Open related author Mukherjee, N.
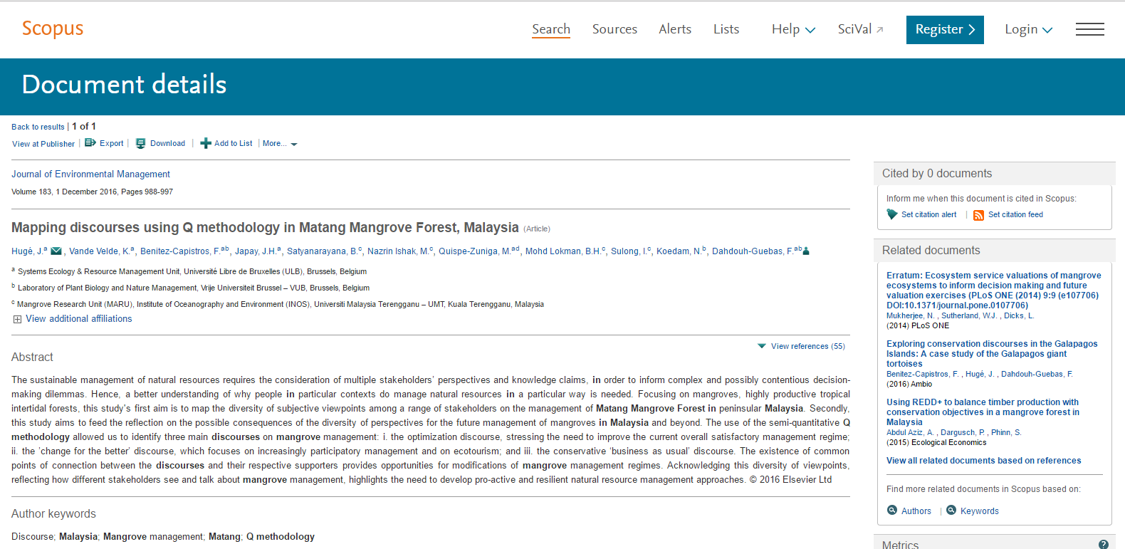1125x549 pixels. [910, 315]
